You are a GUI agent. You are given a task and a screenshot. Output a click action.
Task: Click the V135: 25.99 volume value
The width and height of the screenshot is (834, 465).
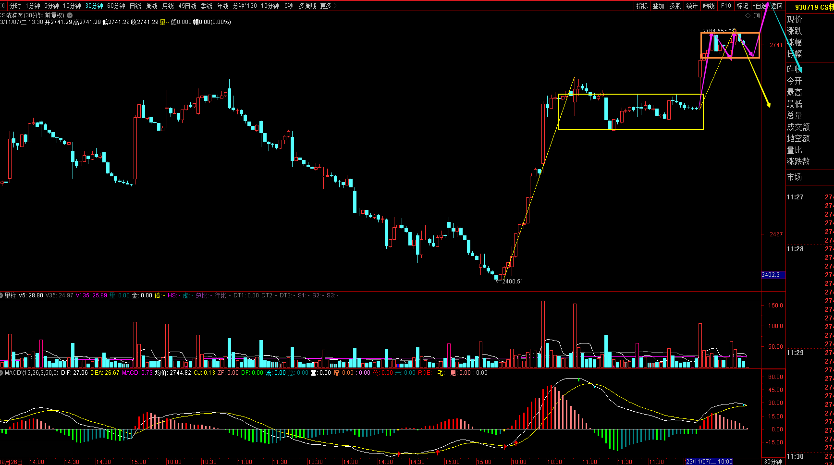click(91, 295)
